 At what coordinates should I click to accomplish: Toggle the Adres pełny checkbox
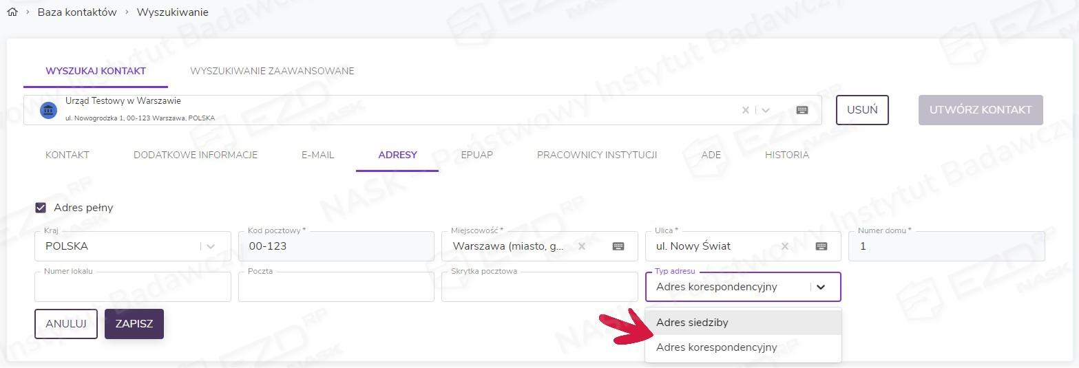[x=41, y=208]
